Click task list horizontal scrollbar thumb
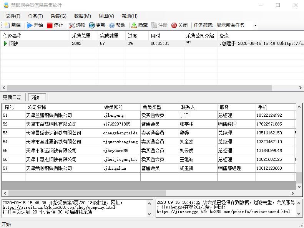The image size is (304, 228). (140, 88)
